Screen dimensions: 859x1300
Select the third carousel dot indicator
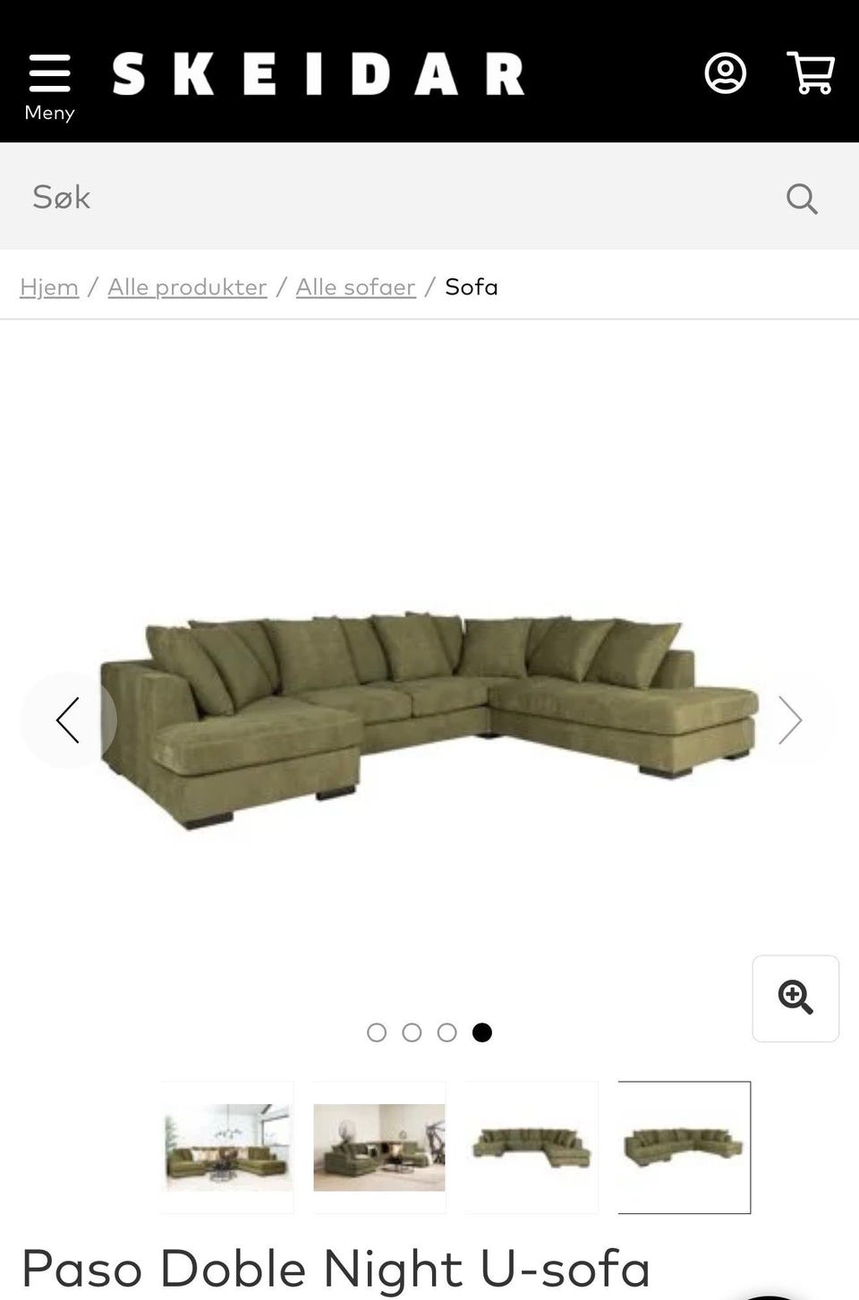click(x=447, y=1032)
